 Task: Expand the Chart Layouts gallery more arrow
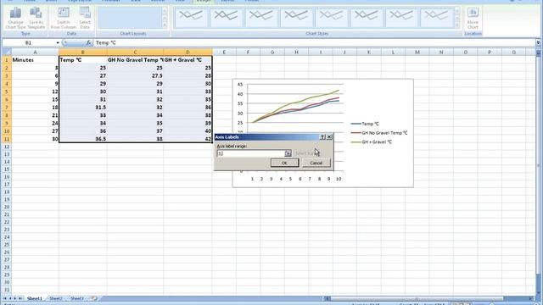(165, 25)
